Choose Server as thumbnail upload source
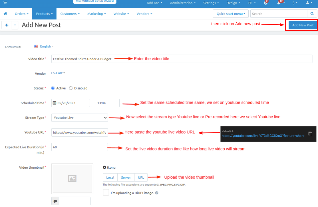This screenshot has width=318, height=207. coord(126,178)
